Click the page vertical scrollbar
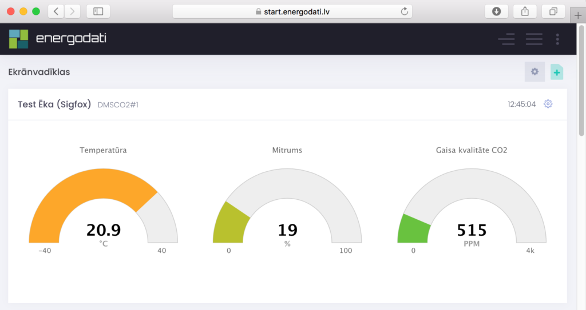The width and height of the screenshot is (586, 310). (581, 80)
